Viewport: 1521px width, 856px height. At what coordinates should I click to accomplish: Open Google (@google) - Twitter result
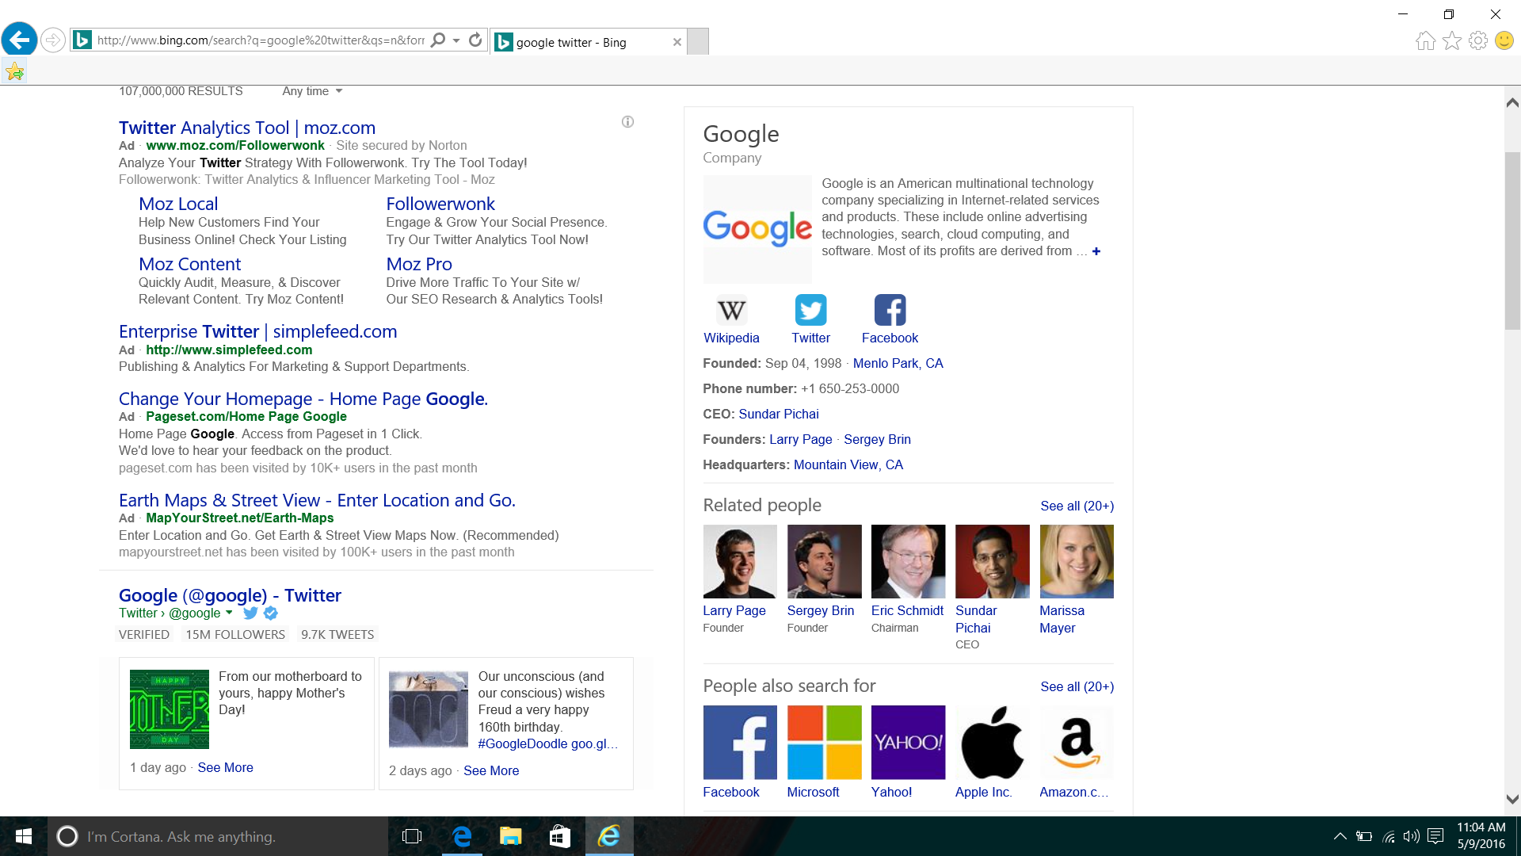pyautogui.click(x=230, y=595)
